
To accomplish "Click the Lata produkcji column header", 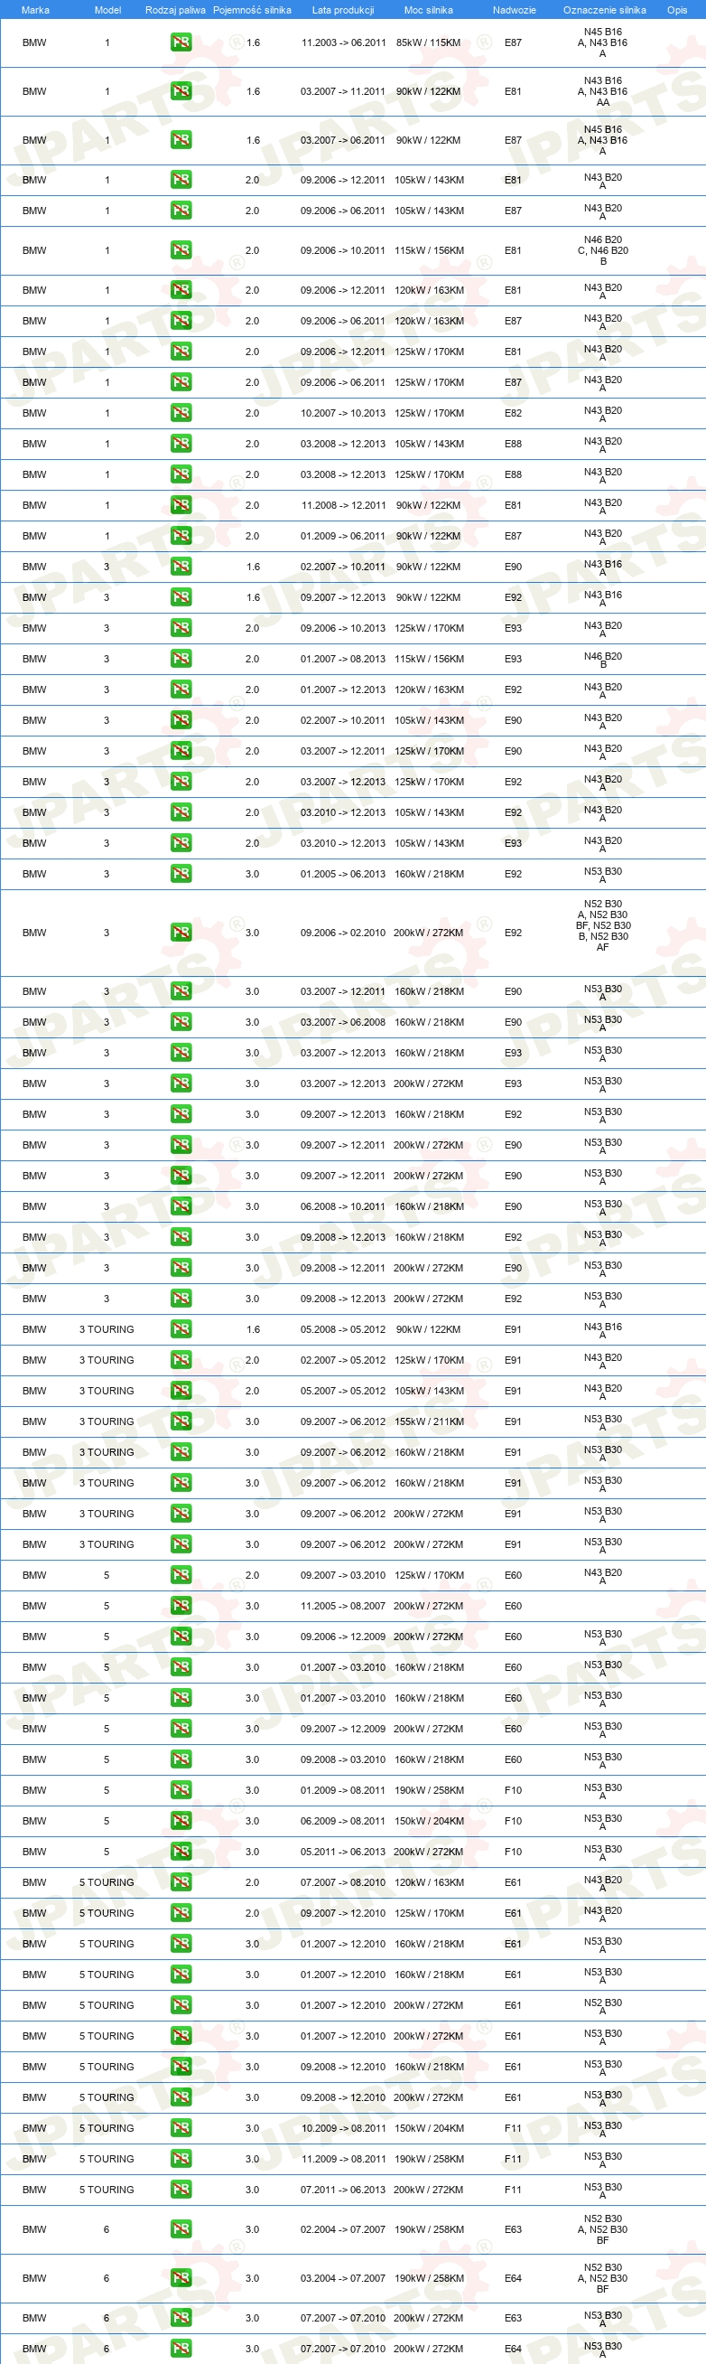I will (x=343, y=10).
